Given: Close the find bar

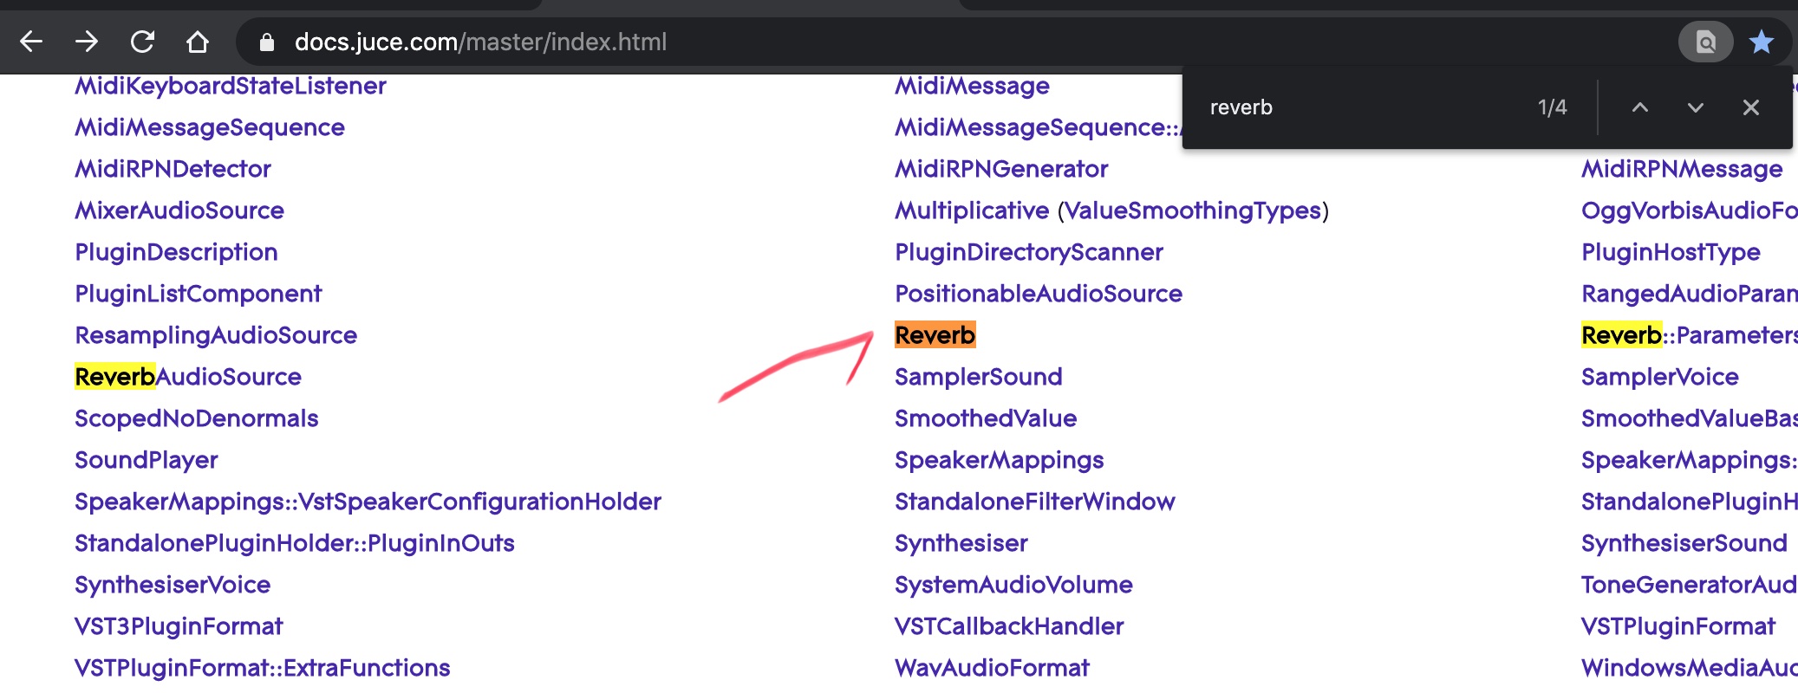Looking at the screenshot, I should pyautogui.click(x=1751, y=107).
